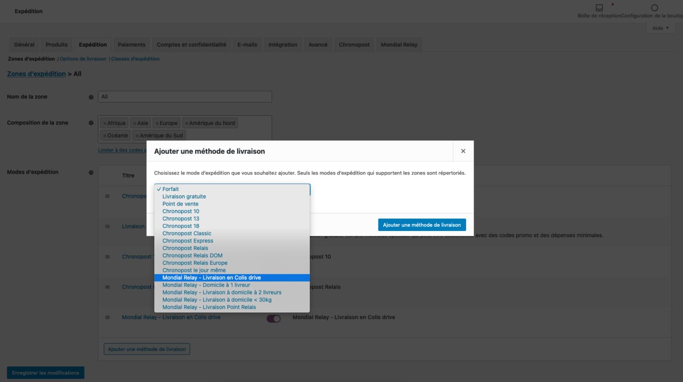
Task: Choose Mondial Relay - Livraison Point Relais option
Action: (x=209, y=307)
